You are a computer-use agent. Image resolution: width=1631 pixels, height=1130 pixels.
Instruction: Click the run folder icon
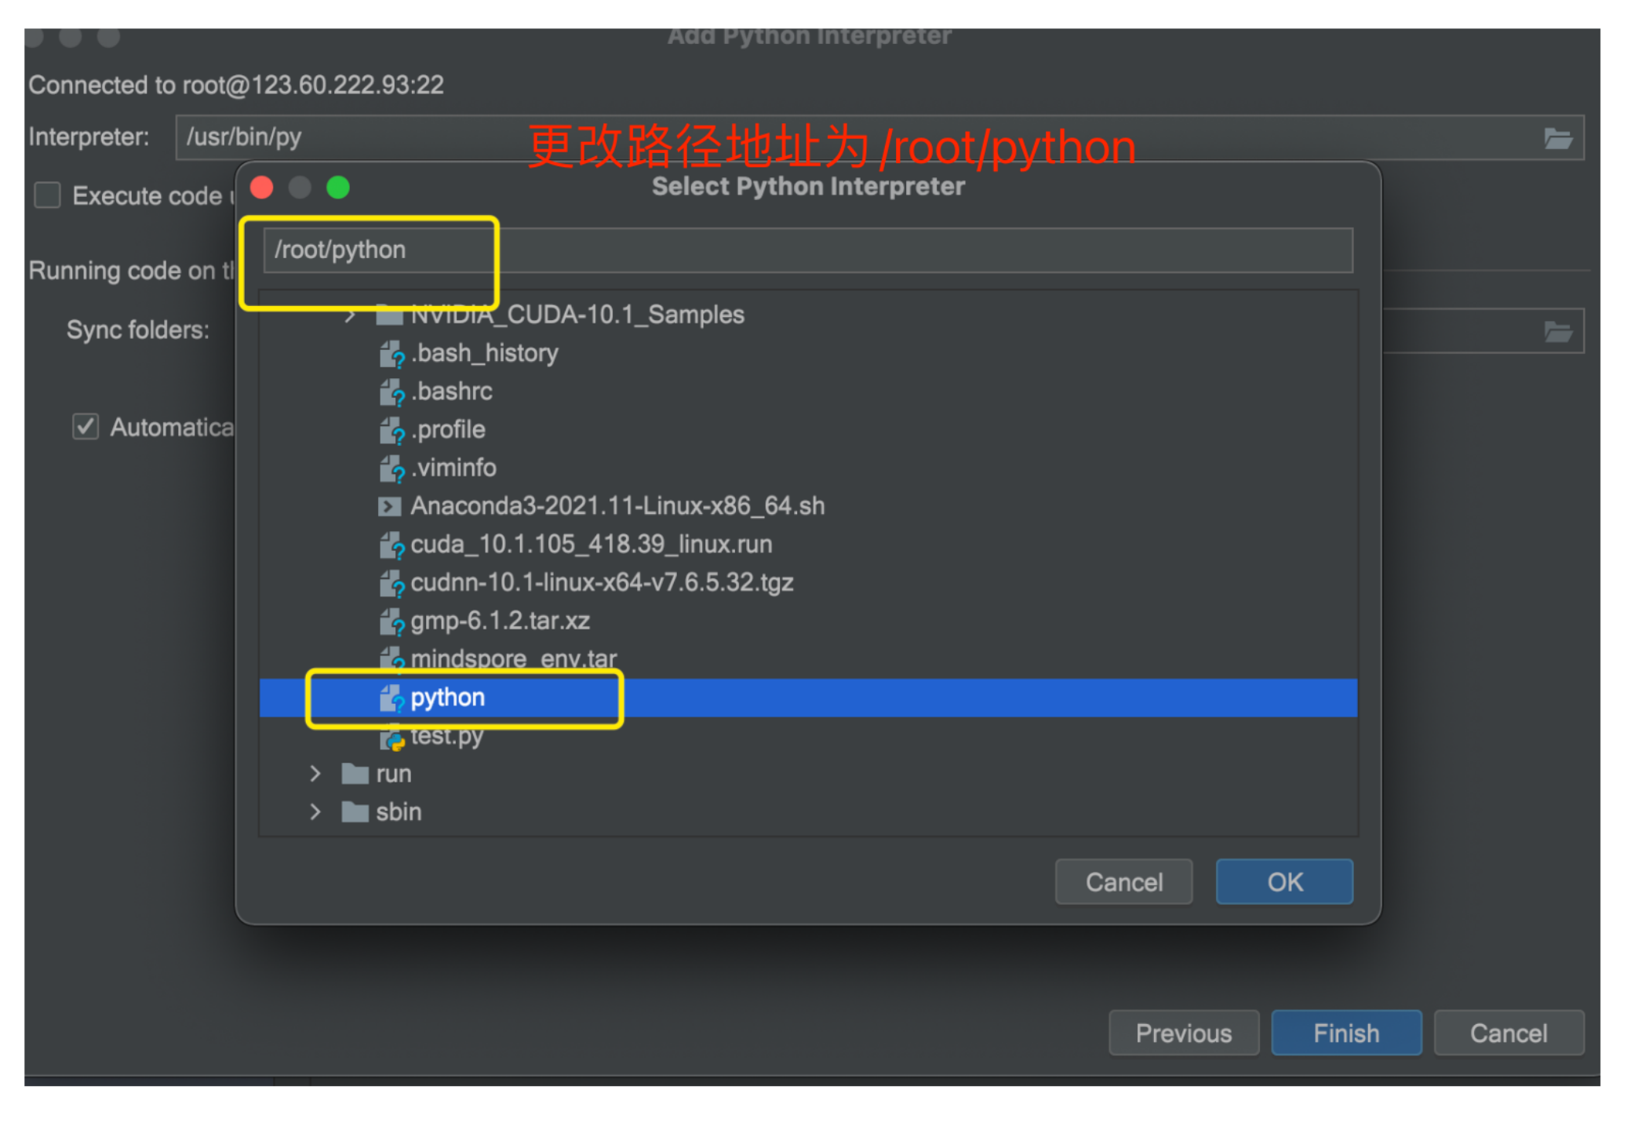point(355,774)
